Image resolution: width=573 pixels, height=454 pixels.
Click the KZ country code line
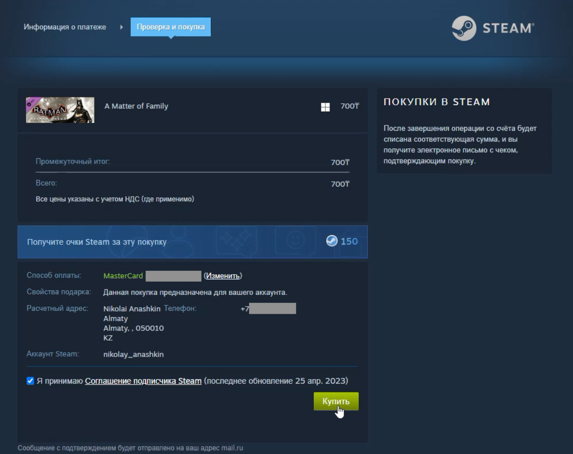click(108, 338)
